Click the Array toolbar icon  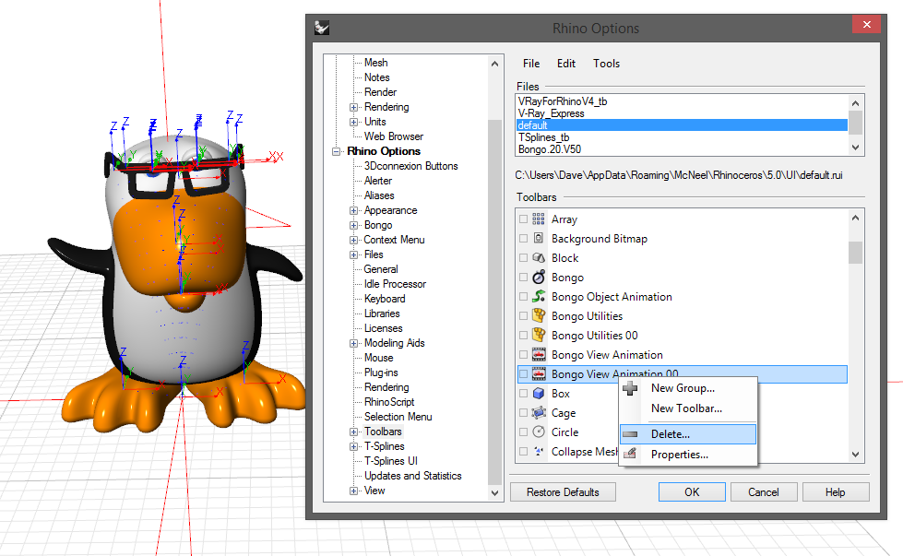point(539,219)
